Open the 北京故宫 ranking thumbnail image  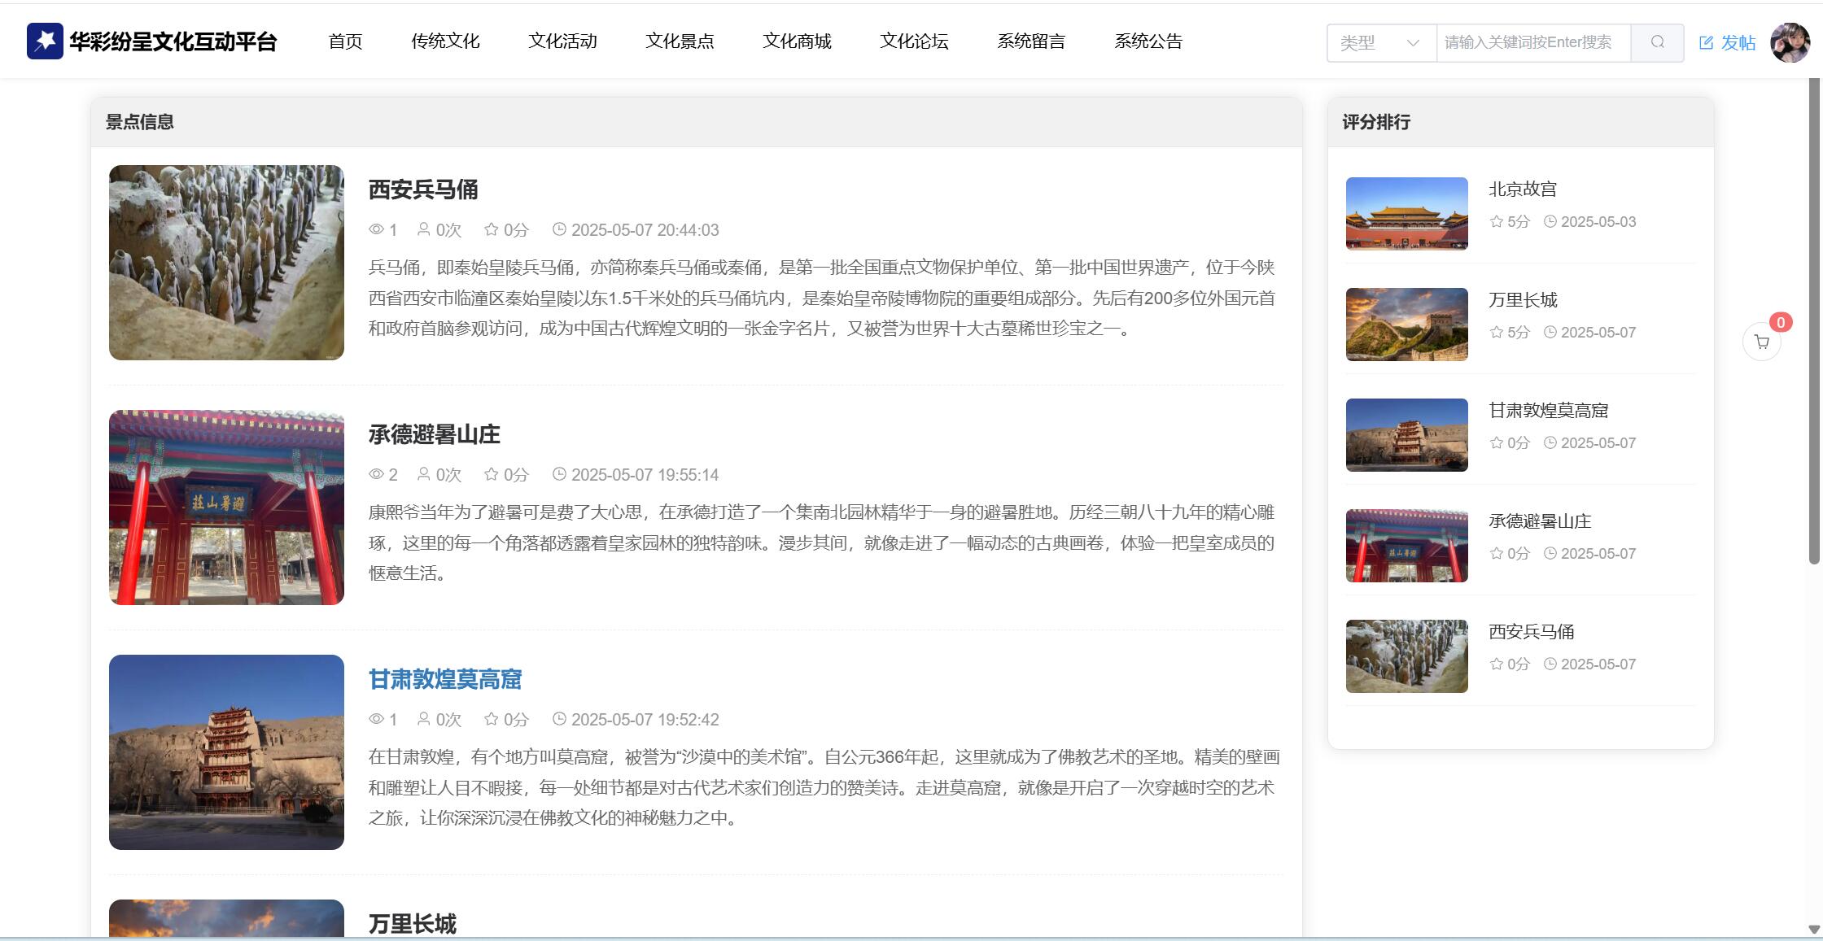[x=1406, y=214]
